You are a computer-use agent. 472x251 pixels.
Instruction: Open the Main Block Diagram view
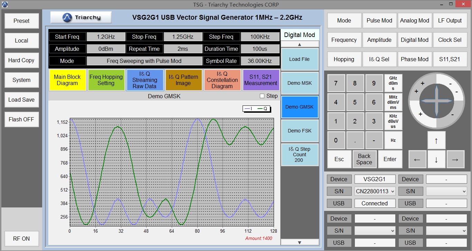pyautogui.click(x=67, y=80)
